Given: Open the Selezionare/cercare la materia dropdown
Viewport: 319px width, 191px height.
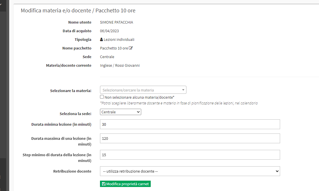Looking at the screenshot, I should click(143, 90).
